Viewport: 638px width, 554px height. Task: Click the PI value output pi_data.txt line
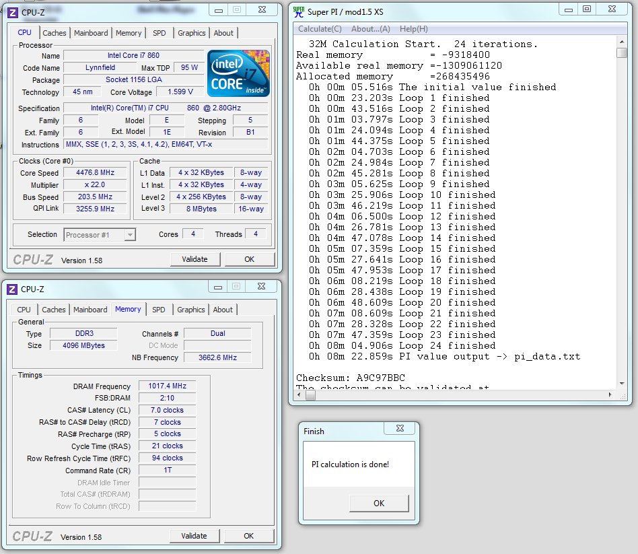[444, 357]
